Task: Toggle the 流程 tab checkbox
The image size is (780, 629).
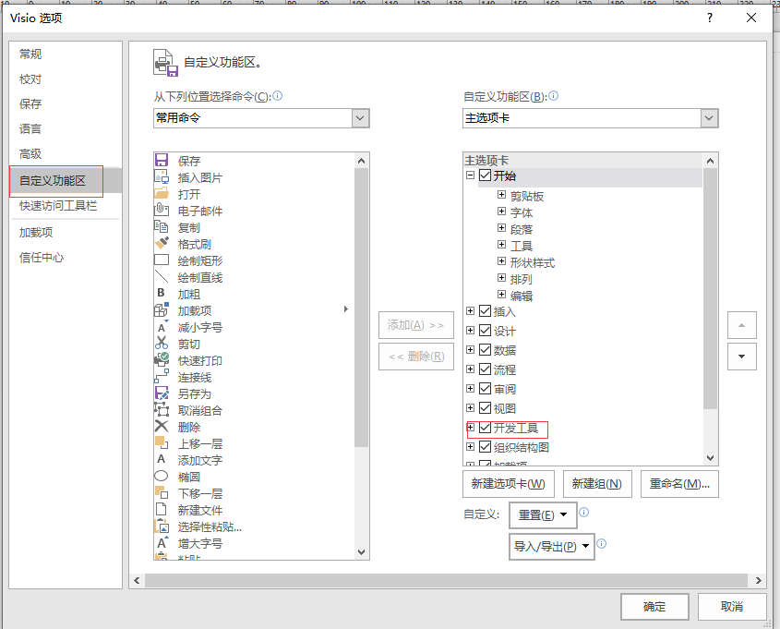Action: [485, 369]
